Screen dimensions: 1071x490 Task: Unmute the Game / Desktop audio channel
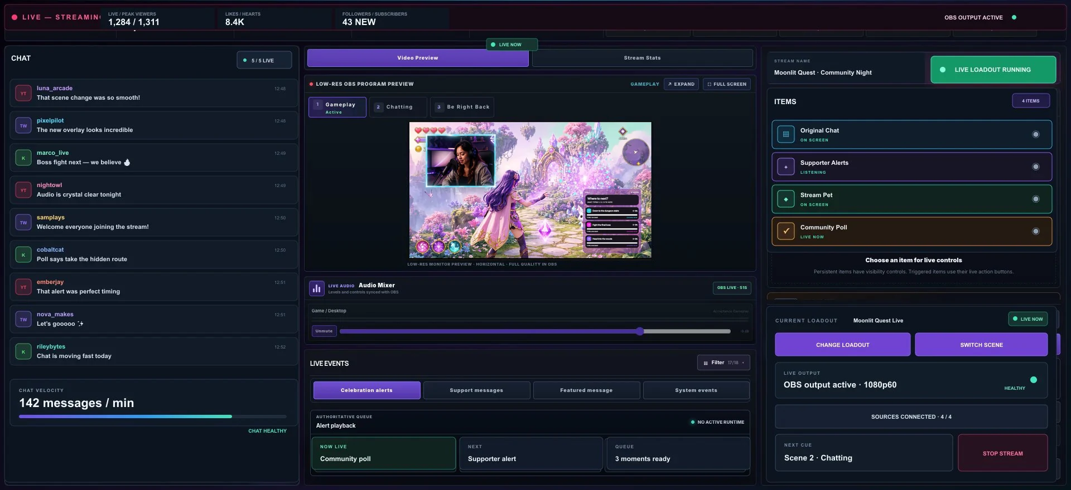tap(324, 331)
